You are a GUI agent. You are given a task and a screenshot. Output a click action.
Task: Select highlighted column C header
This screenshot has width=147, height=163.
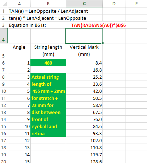pyautogui.click(x=84, y=4)
